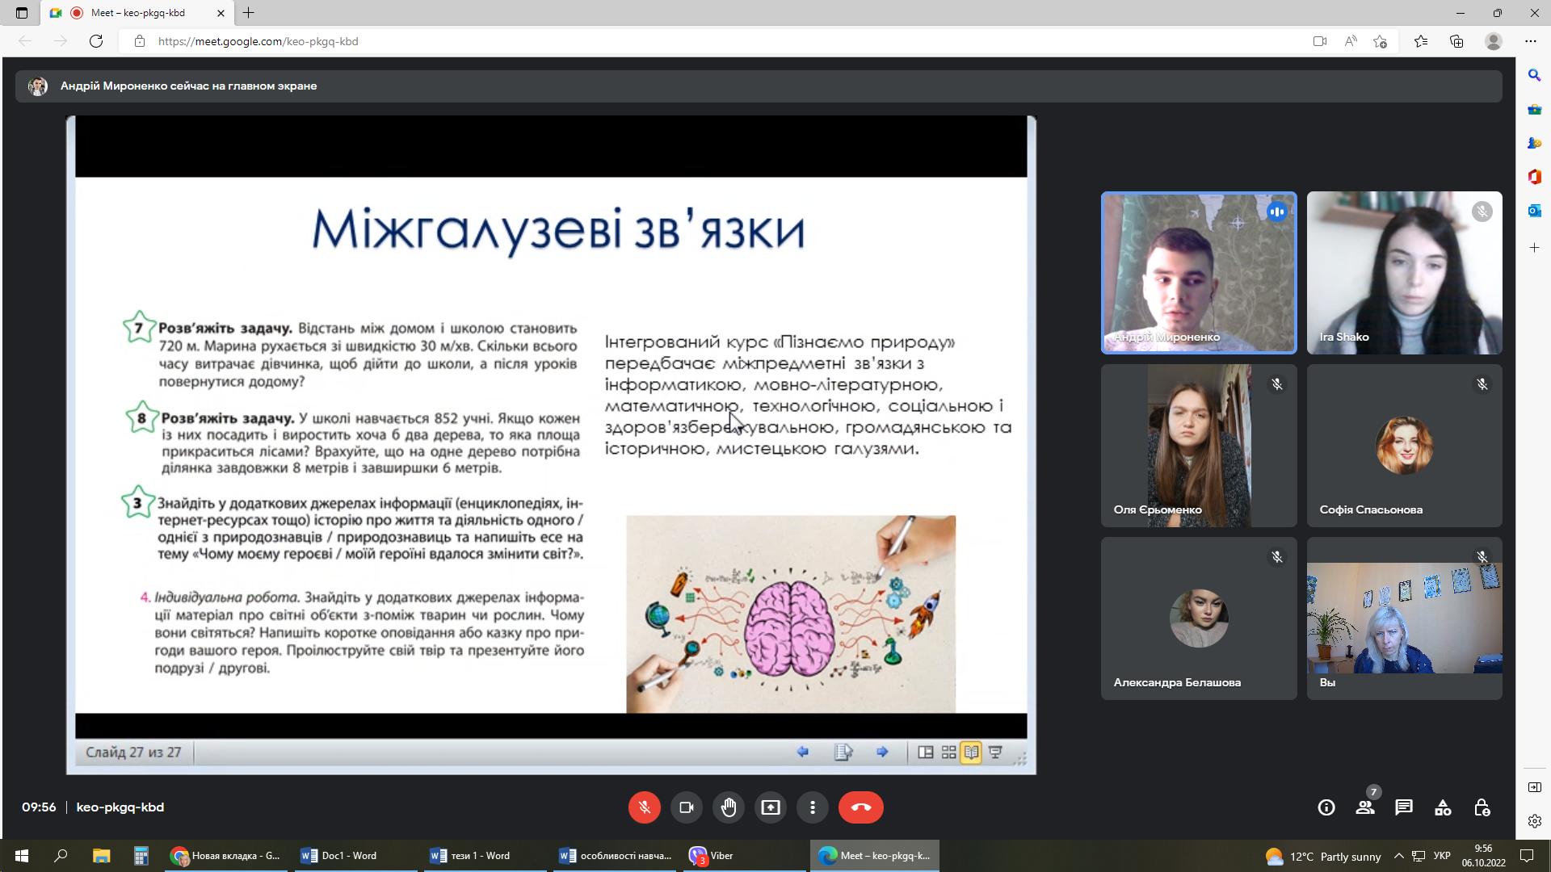Image resolution: width=1551 pixels, height=872 pixels.
Task: Open a new browser tab
Action: [x=249, y=13]
